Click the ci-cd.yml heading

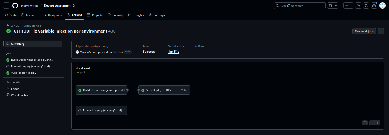click(x=83, y=68)
